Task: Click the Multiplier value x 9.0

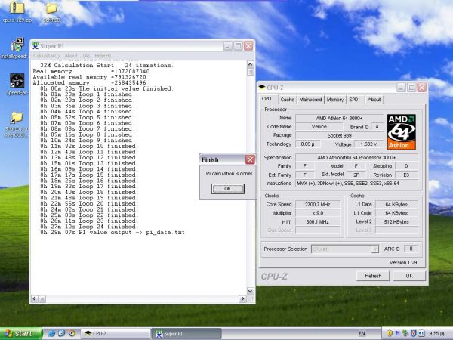Action: click(x=317, y=213)
